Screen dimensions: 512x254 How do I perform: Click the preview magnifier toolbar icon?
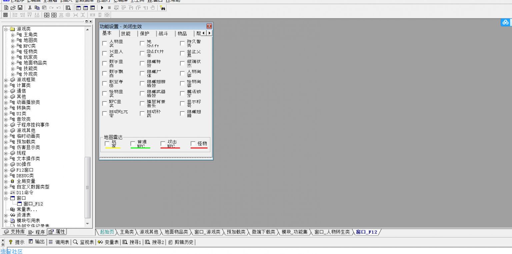(x=68, y=8)
